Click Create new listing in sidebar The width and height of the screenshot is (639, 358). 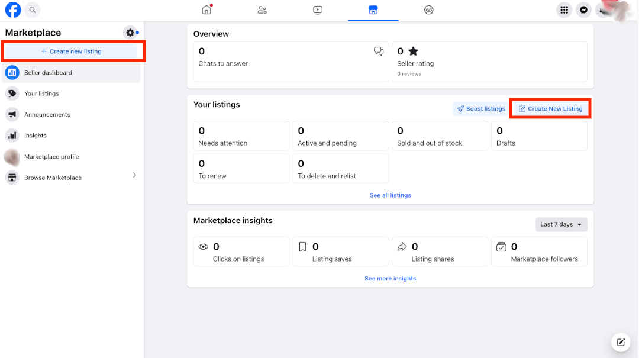pos(72,51)
